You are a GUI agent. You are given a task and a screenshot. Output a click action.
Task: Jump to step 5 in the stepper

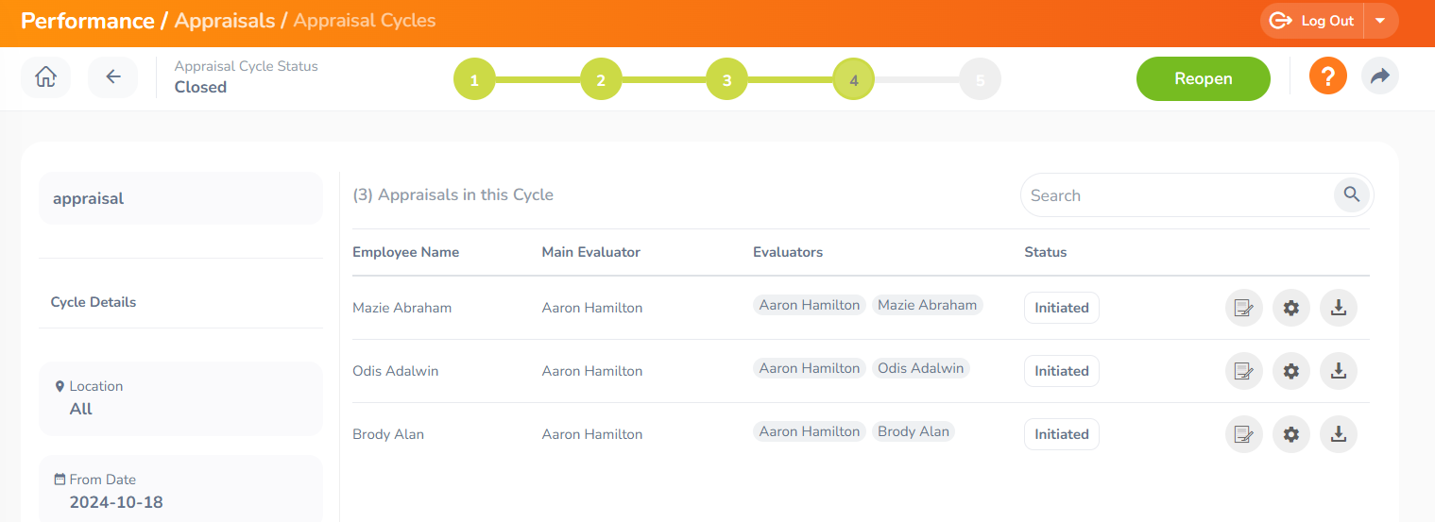pos(980,80)
